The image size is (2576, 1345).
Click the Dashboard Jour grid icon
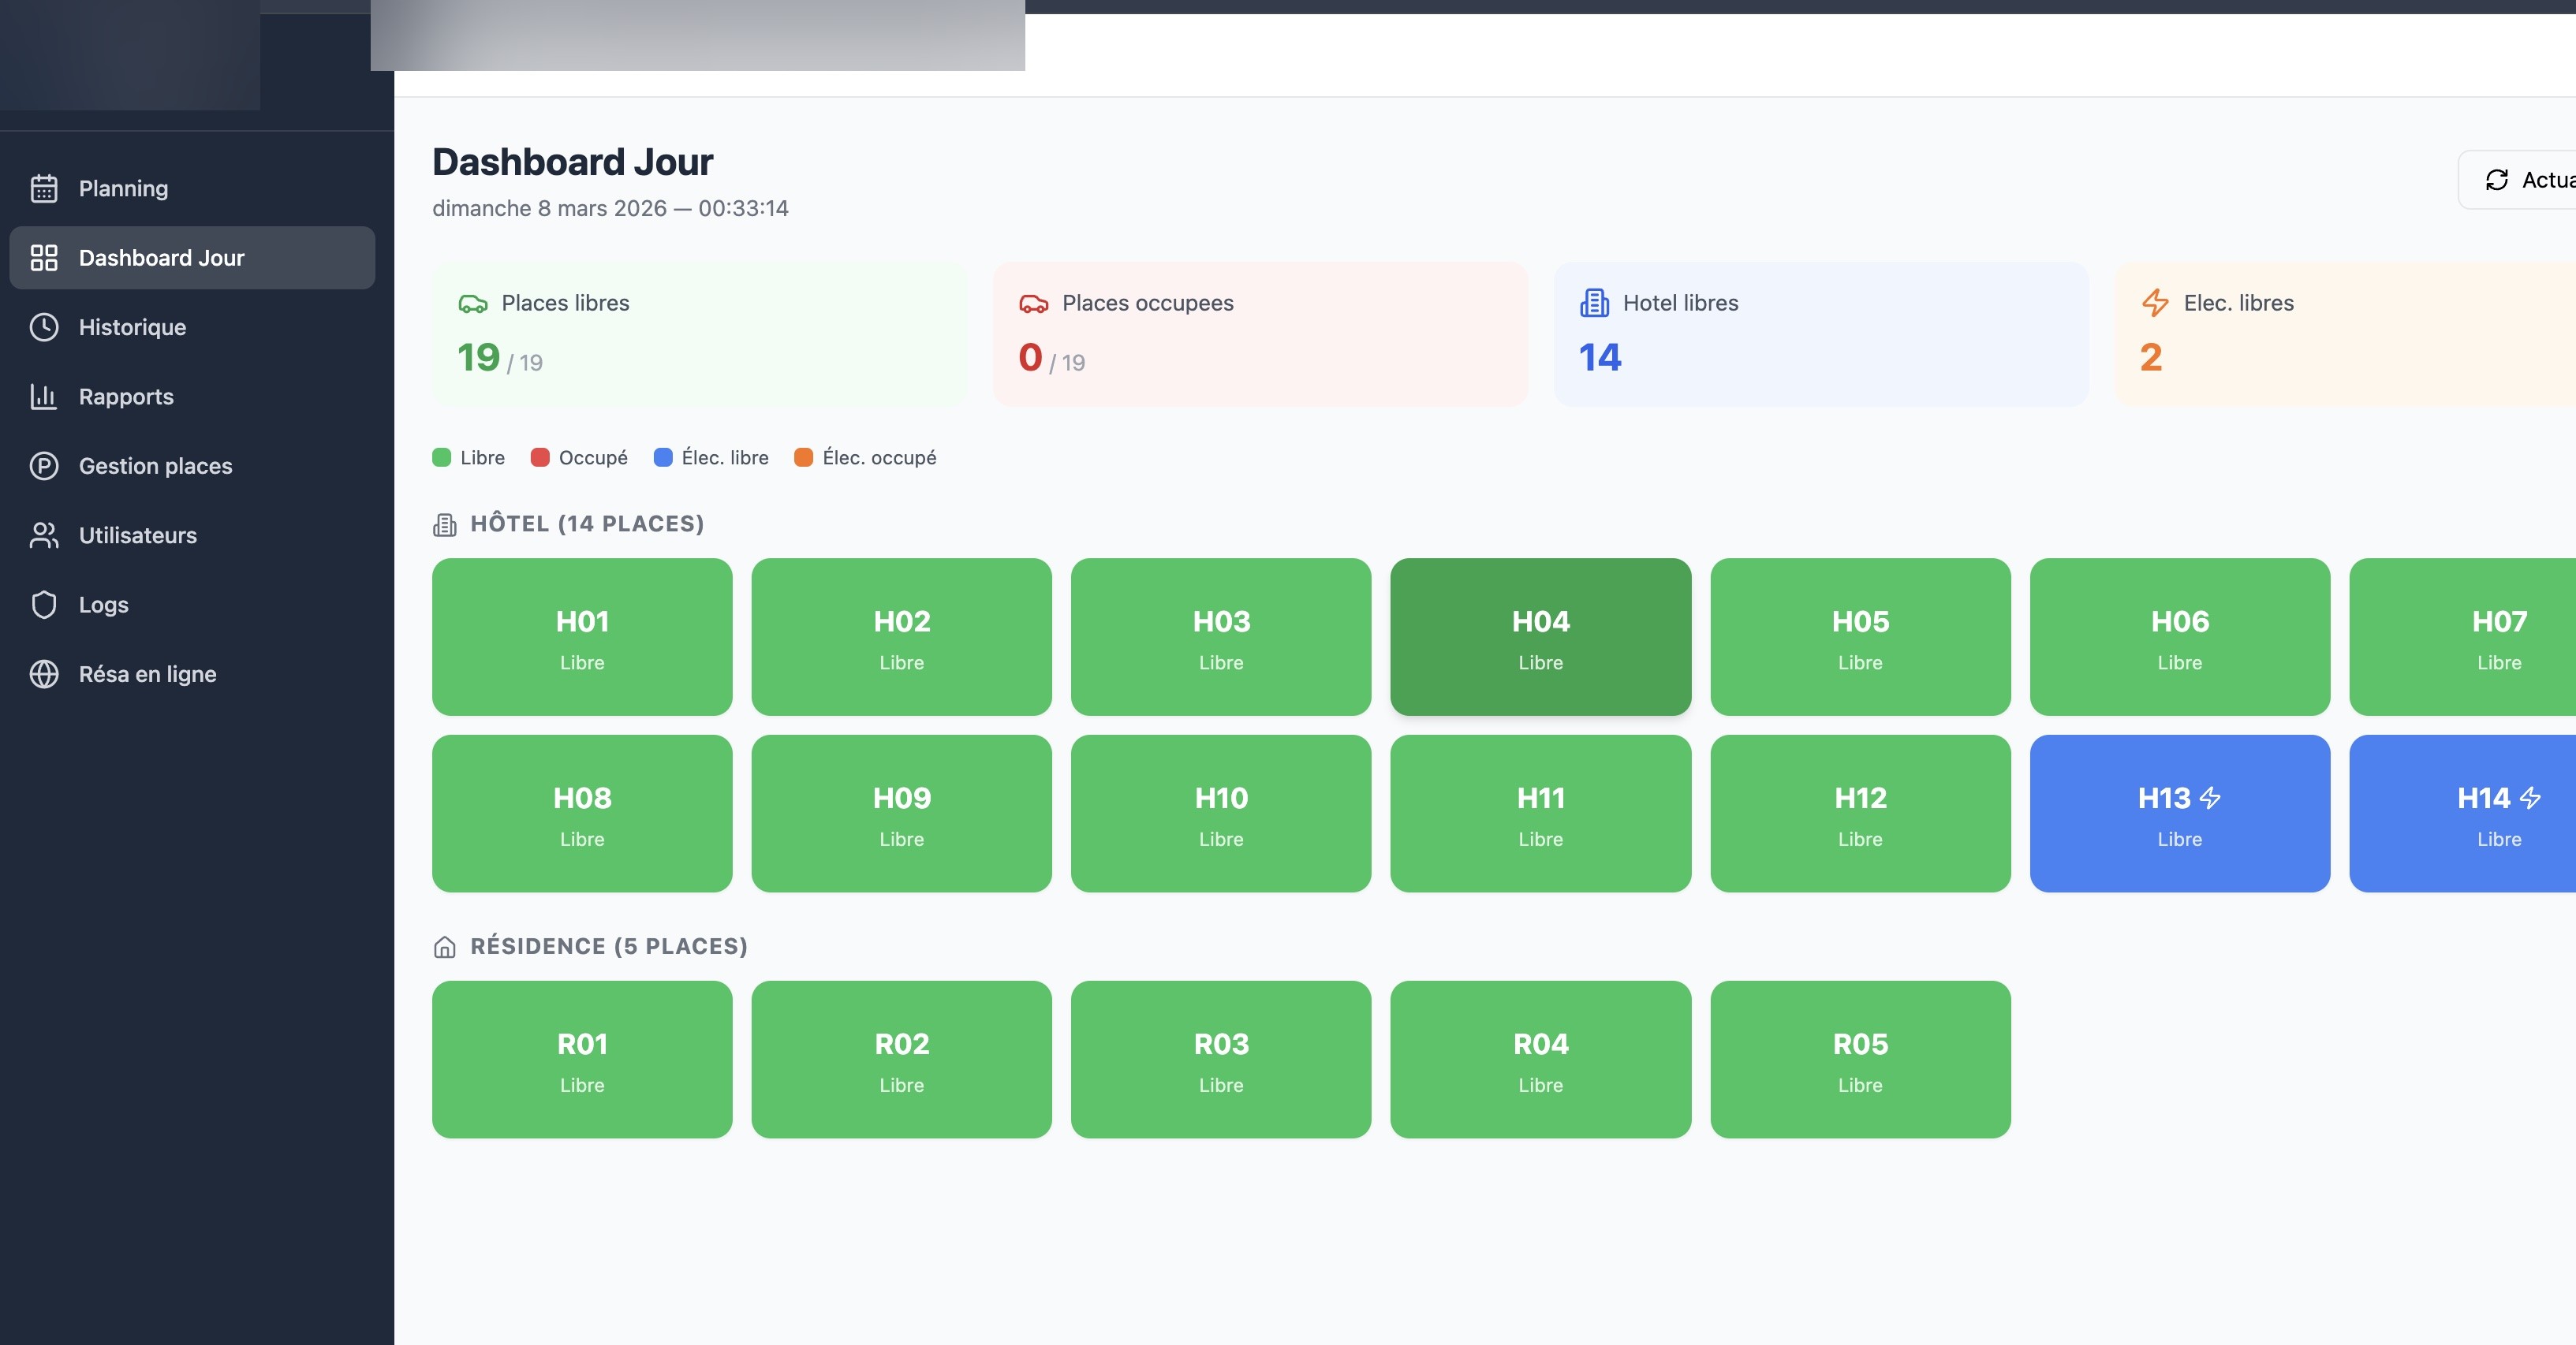pyautogui.click(x=44, y=257)
